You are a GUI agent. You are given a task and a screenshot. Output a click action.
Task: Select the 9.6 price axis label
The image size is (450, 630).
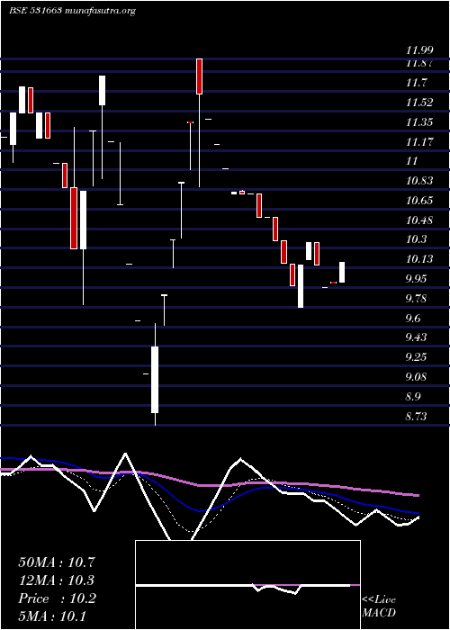pyautogui.click(x=413, y=319)
